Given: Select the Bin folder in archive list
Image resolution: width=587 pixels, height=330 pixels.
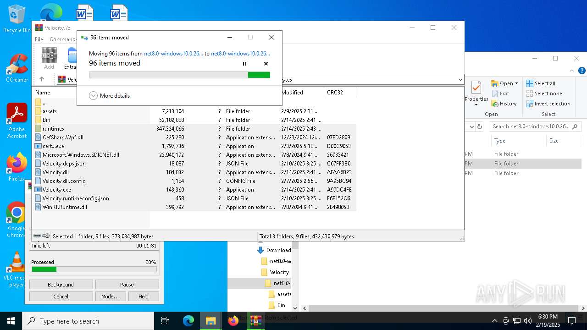Looking at the screenshot, I should pyautogui.click(x=46, y=120).
